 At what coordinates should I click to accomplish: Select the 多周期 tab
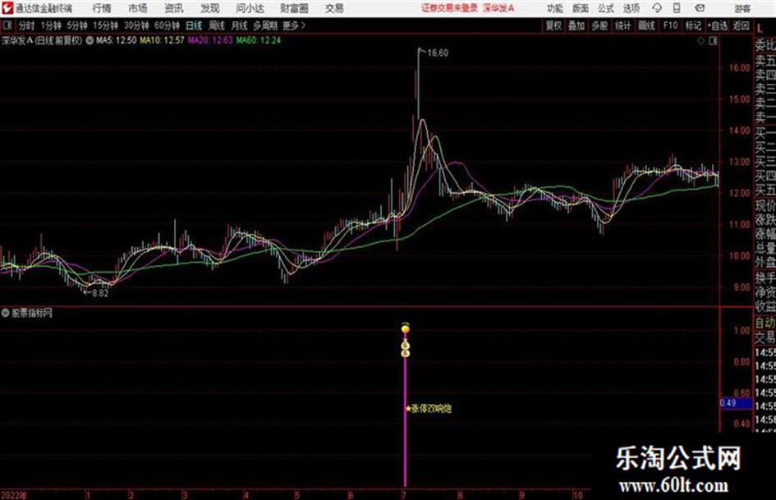coord(265,25)
